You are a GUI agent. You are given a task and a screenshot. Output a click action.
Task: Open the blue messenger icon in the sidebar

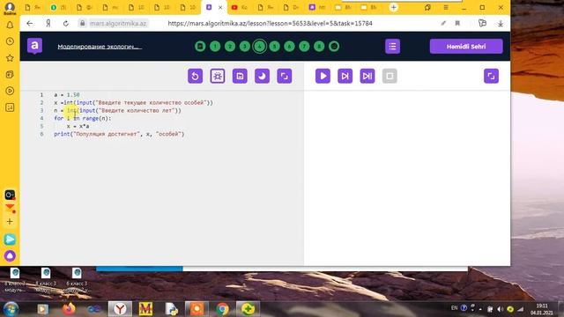point(10,240)
